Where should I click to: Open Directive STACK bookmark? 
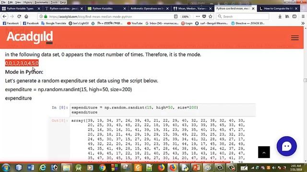[x=248, y=23]
